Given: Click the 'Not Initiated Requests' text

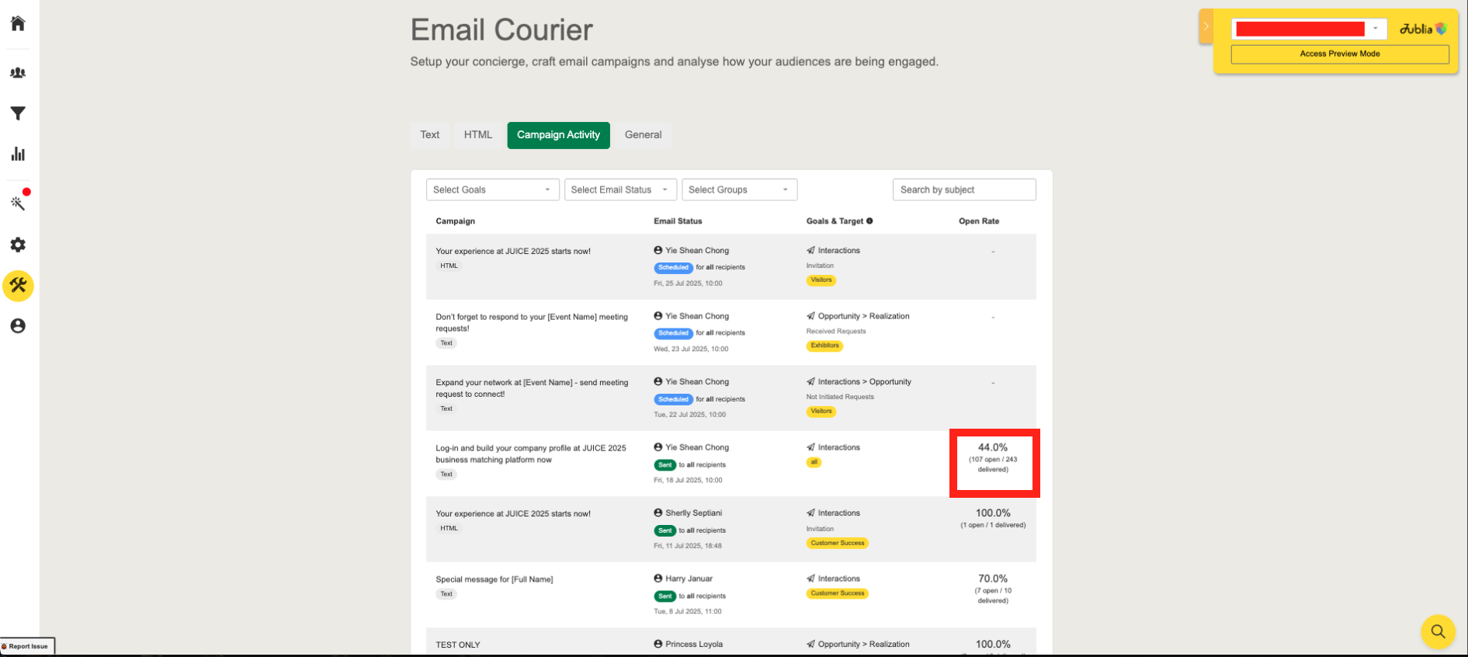Looking at the screenshot, I should pos(840,397).
